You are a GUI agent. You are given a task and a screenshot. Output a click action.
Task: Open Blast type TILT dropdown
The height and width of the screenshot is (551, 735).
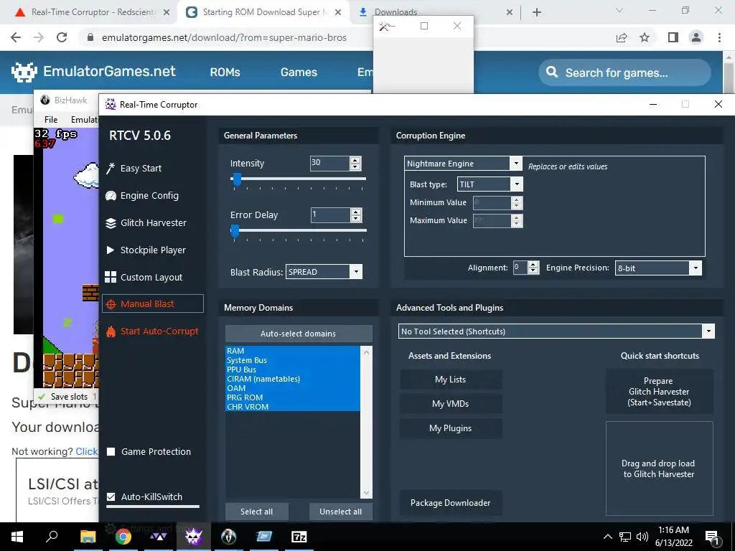tap(517, 184)
